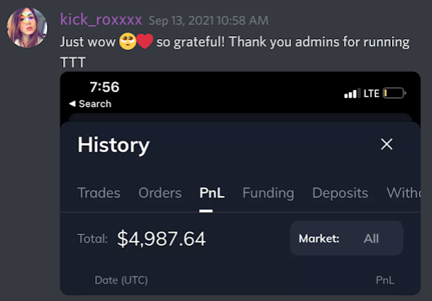Open the partially visible Withdrawals tab
The height and width of the screenshot is (301, 432).
coord(404,193)
